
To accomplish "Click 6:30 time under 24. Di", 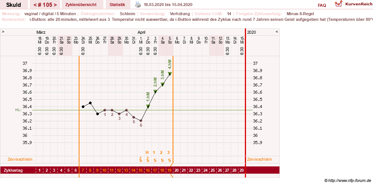I will (x=83, y=50).
